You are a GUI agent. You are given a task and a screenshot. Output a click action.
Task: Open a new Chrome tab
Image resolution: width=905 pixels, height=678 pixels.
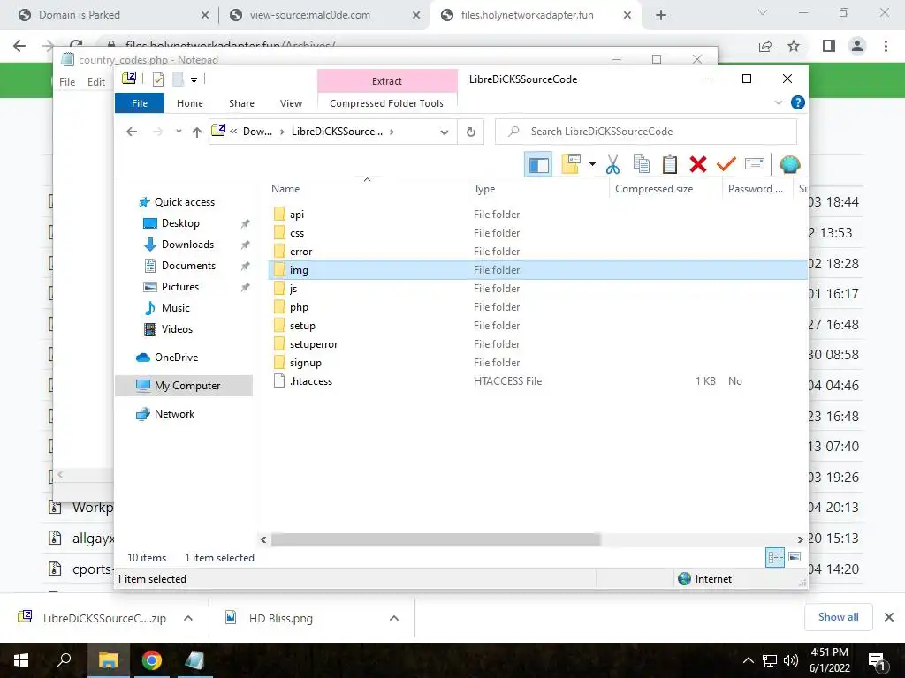coord(661,15)
